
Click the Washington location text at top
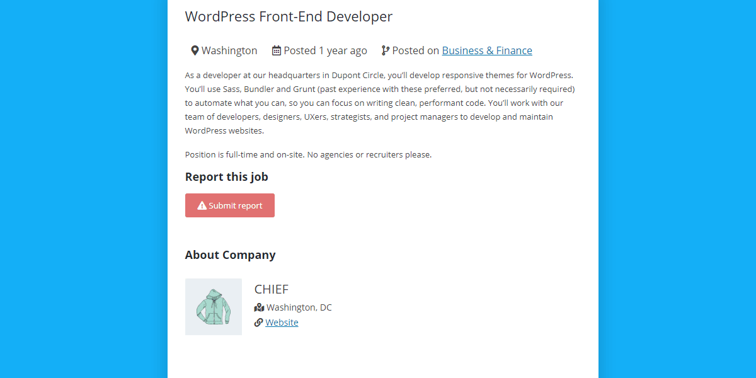(229, 50)
